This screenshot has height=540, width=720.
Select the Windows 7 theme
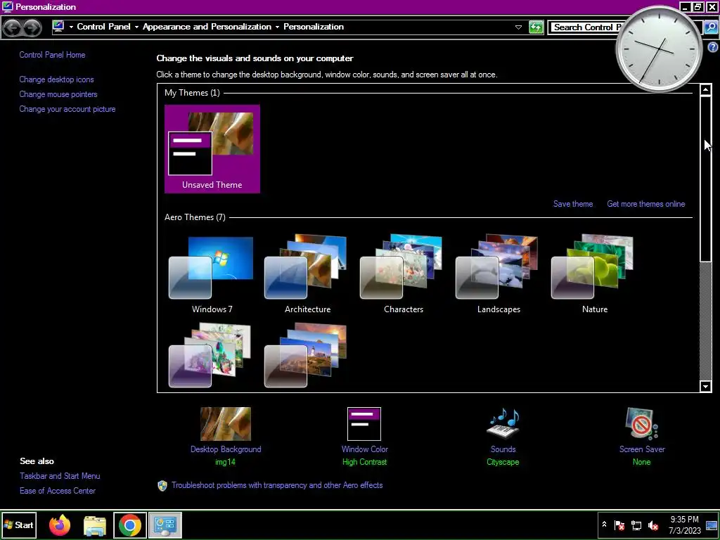click(x=212, y=275)
